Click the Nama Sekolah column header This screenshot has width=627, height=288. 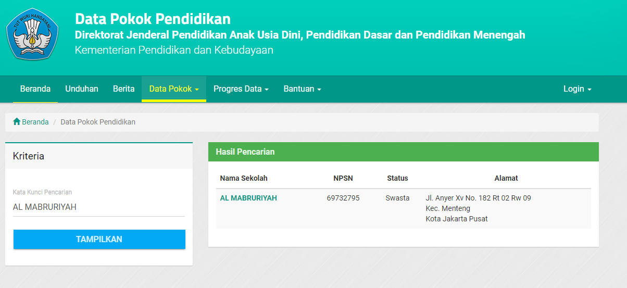pos(244,178)
